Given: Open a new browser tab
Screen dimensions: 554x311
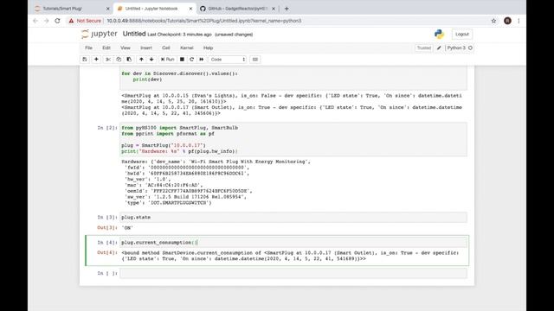Looking at the screenshot, I should point(287,9).
